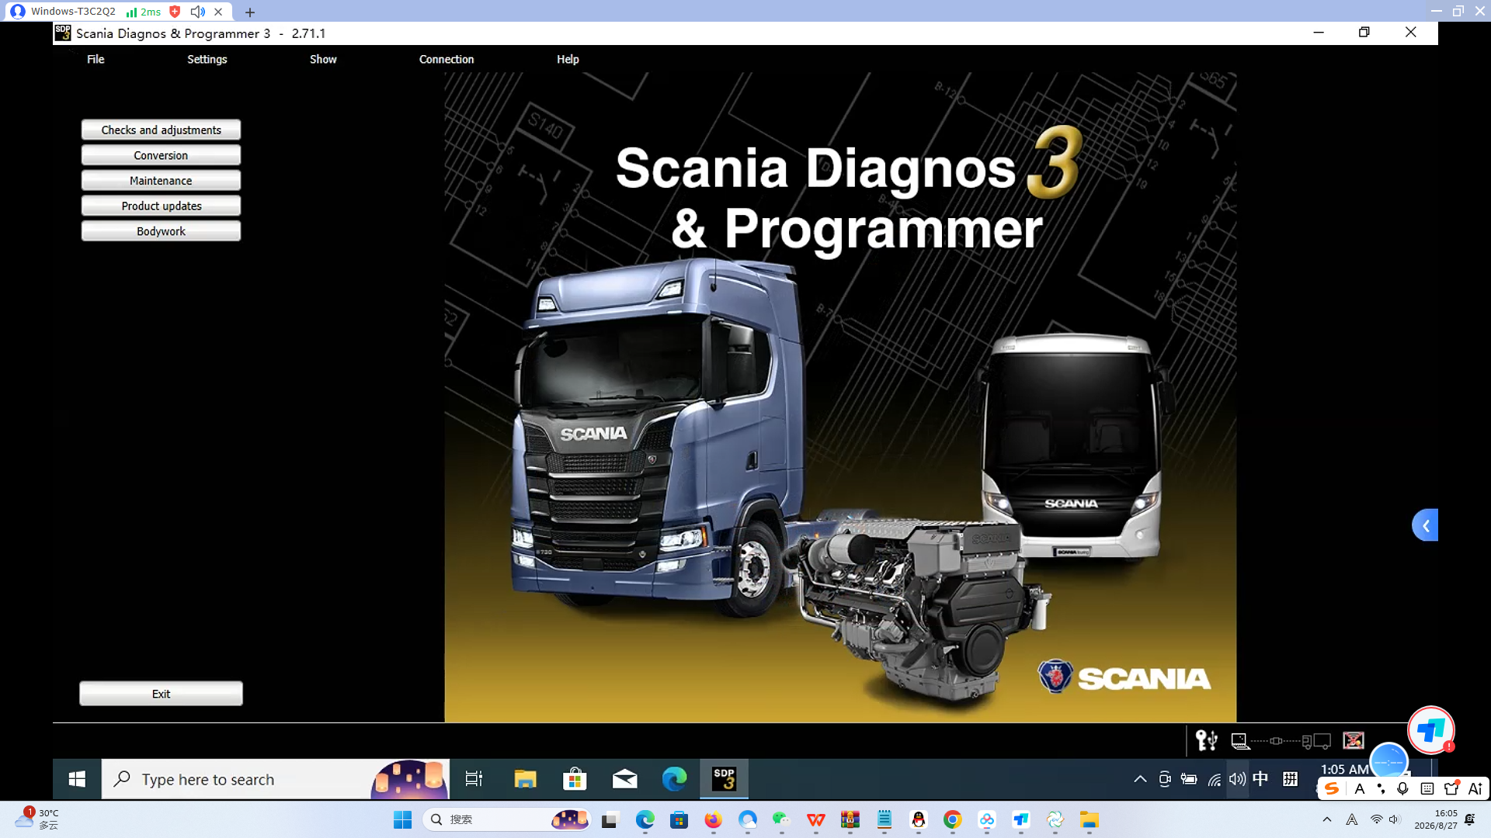Open Google Chrome from the host taskbar
The image size is (1491, 838).
point(952,819)
